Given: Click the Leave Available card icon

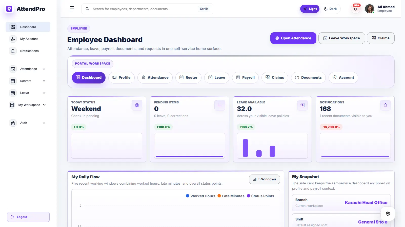Looking at the screenshot, I should point(302,105).
